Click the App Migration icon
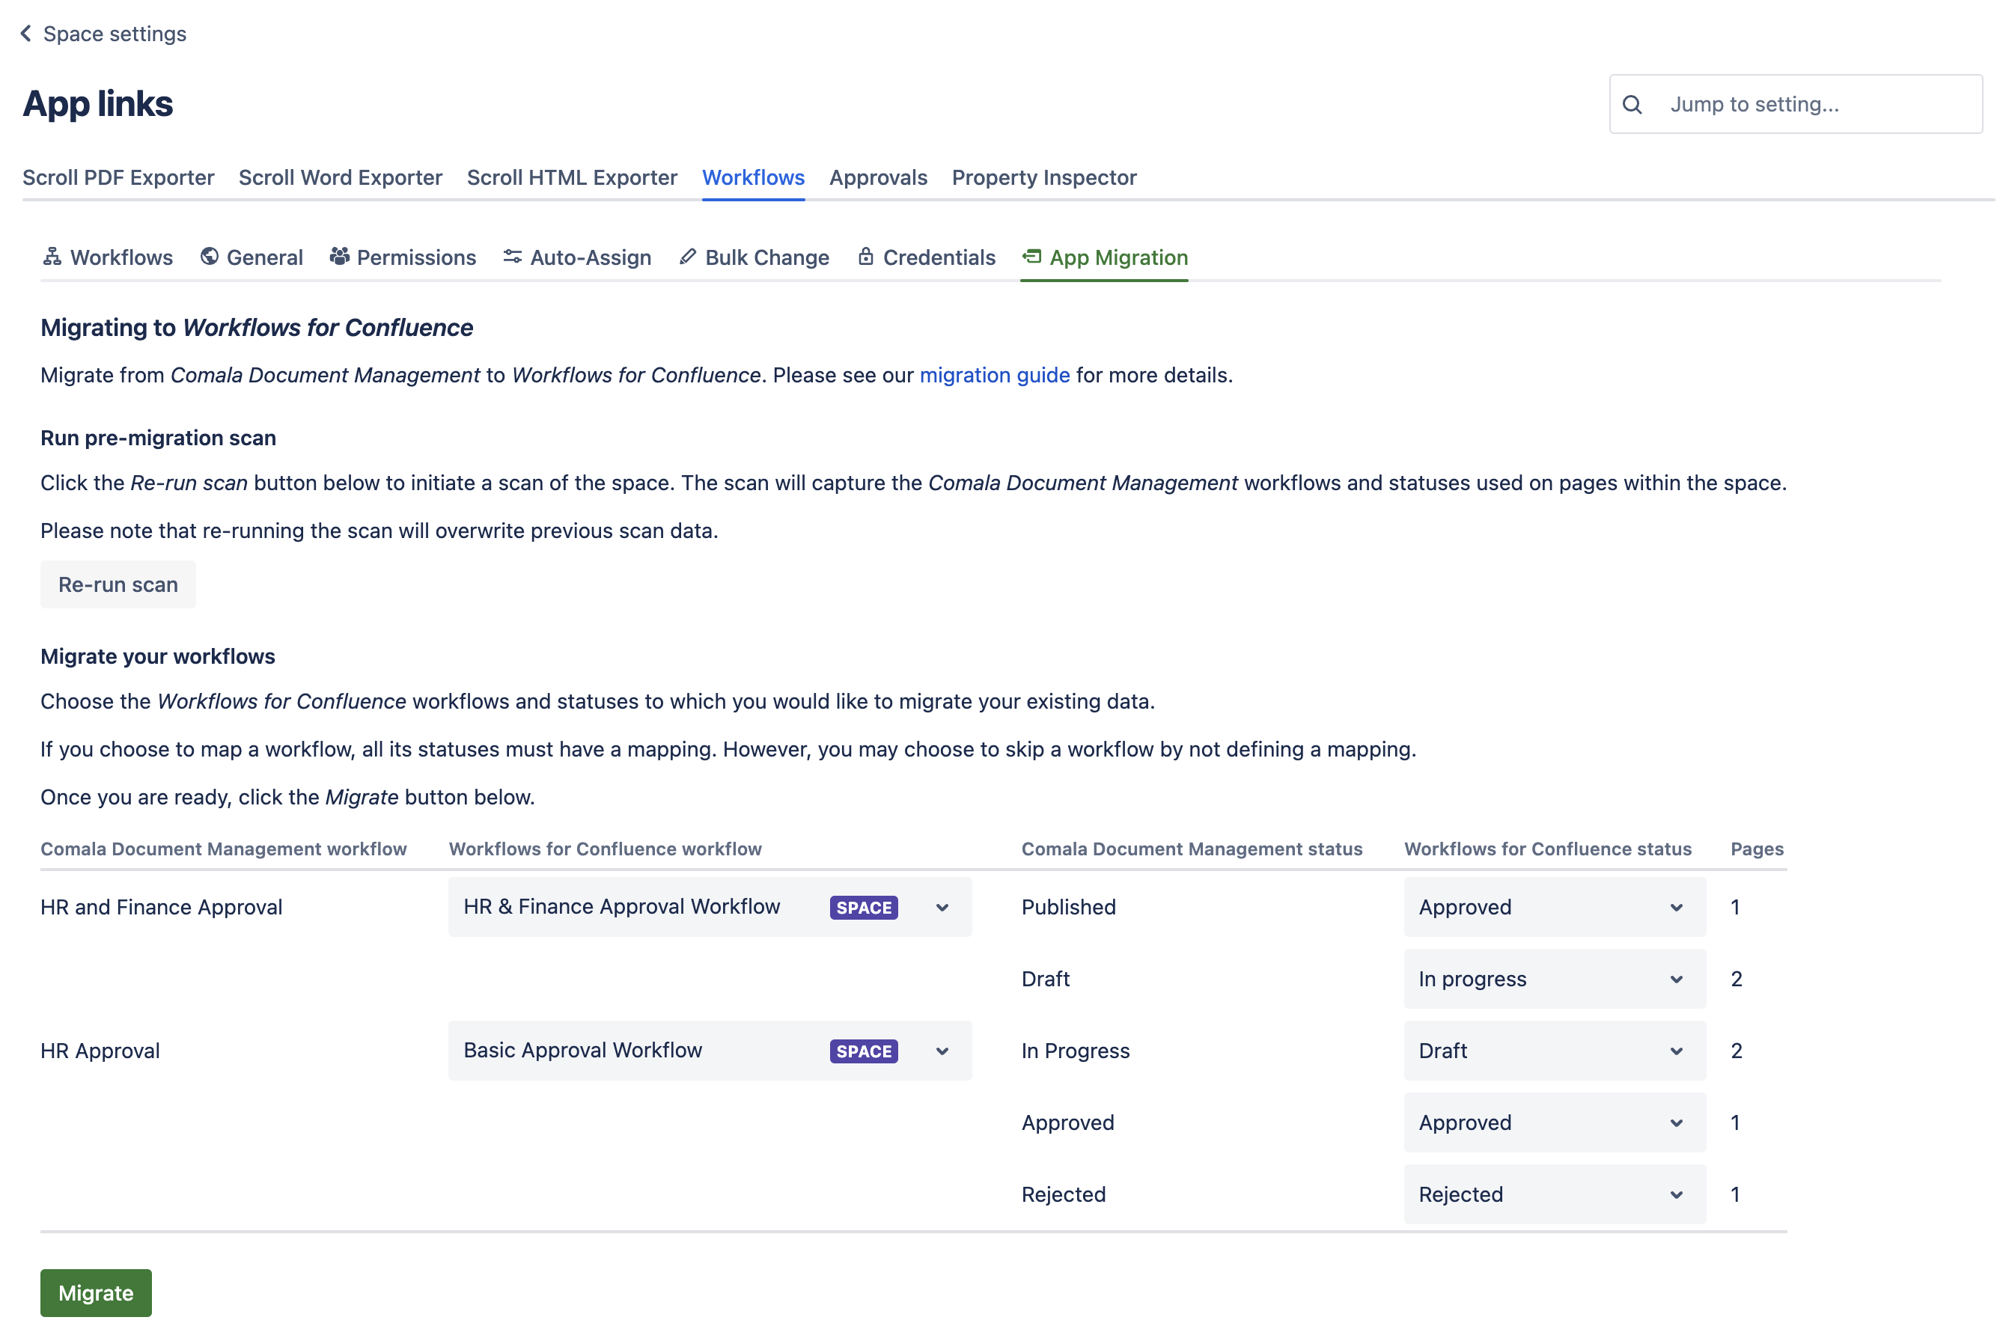 pos(1032,256)
